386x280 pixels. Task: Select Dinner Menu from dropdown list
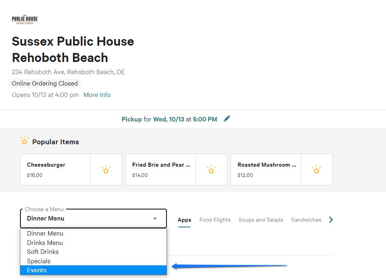click(45, 234)
